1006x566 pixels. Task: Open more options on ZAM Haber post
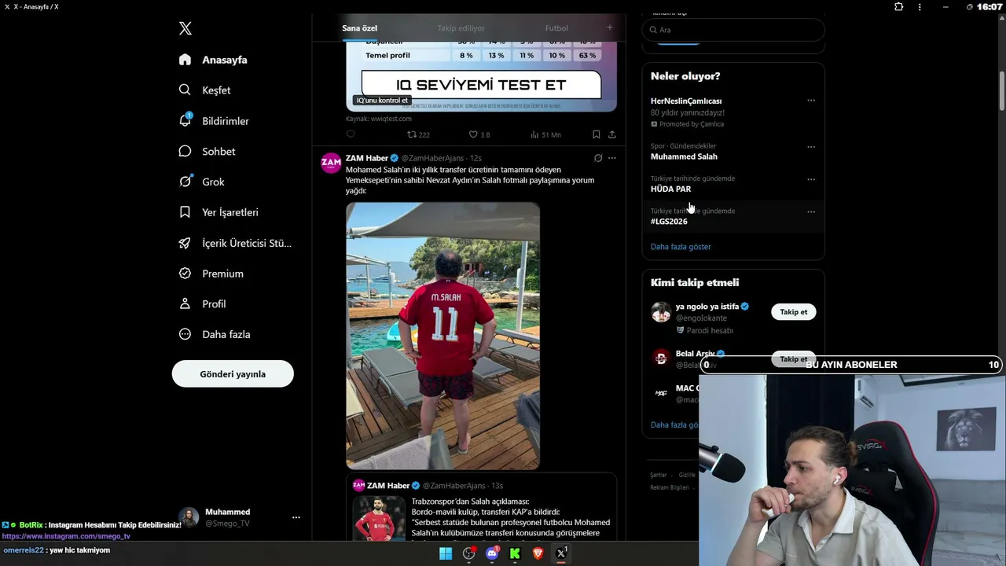coord(612,158)
